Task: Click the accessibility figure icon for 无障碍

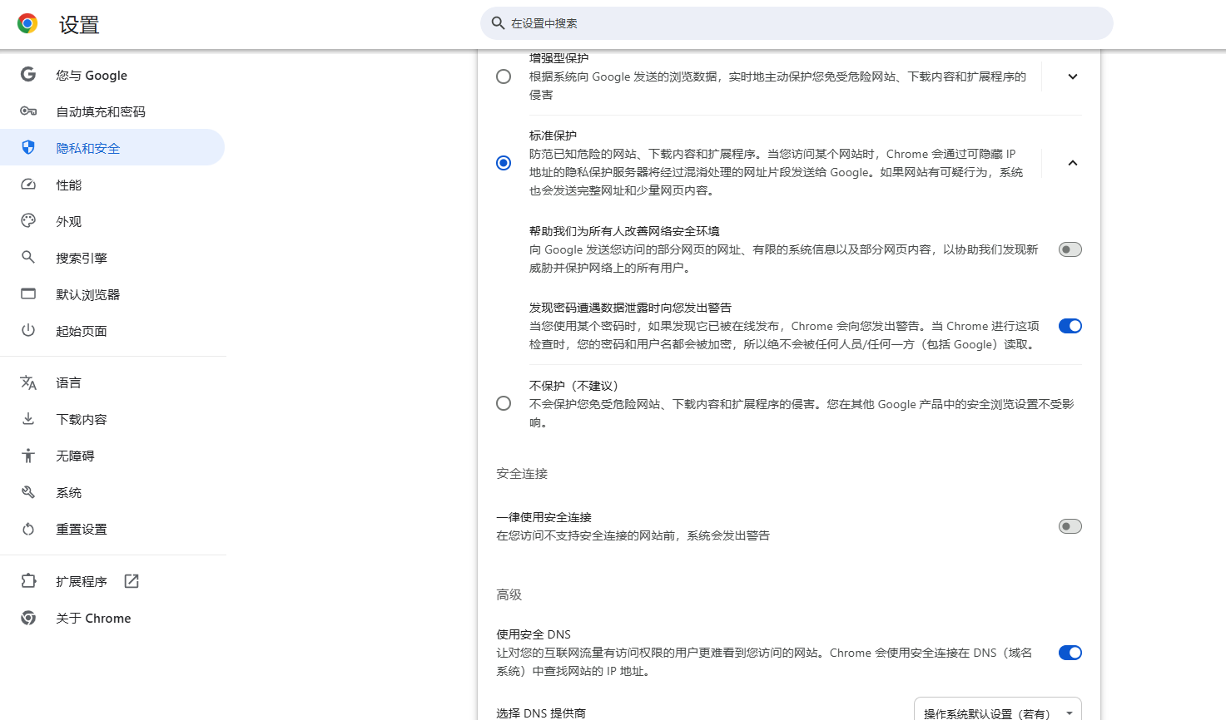Action: point(28,456)
